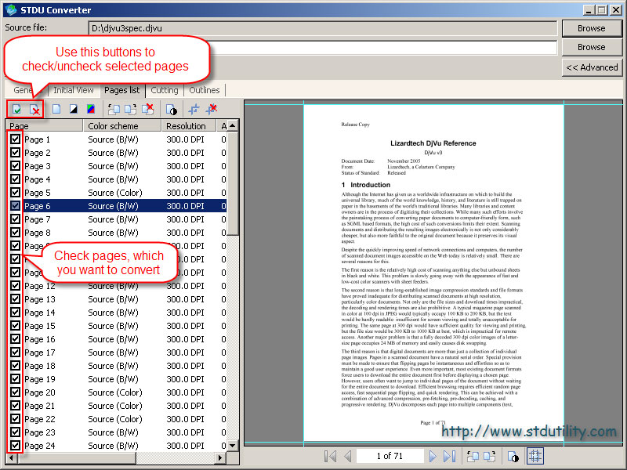Toggle Page 24 checkbox
This screenshot has width=627, height=470.
coord(15,446)
